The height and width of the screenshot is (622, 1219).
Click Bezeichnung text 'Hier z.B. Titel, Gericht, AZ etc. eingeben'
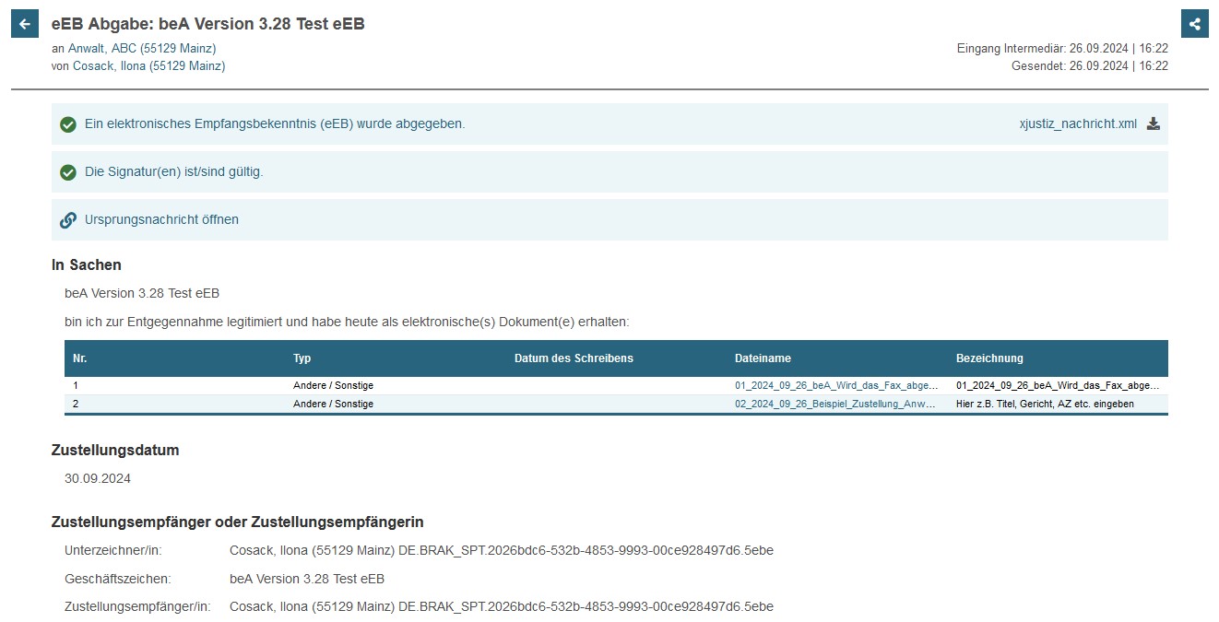click(1045, 405)
